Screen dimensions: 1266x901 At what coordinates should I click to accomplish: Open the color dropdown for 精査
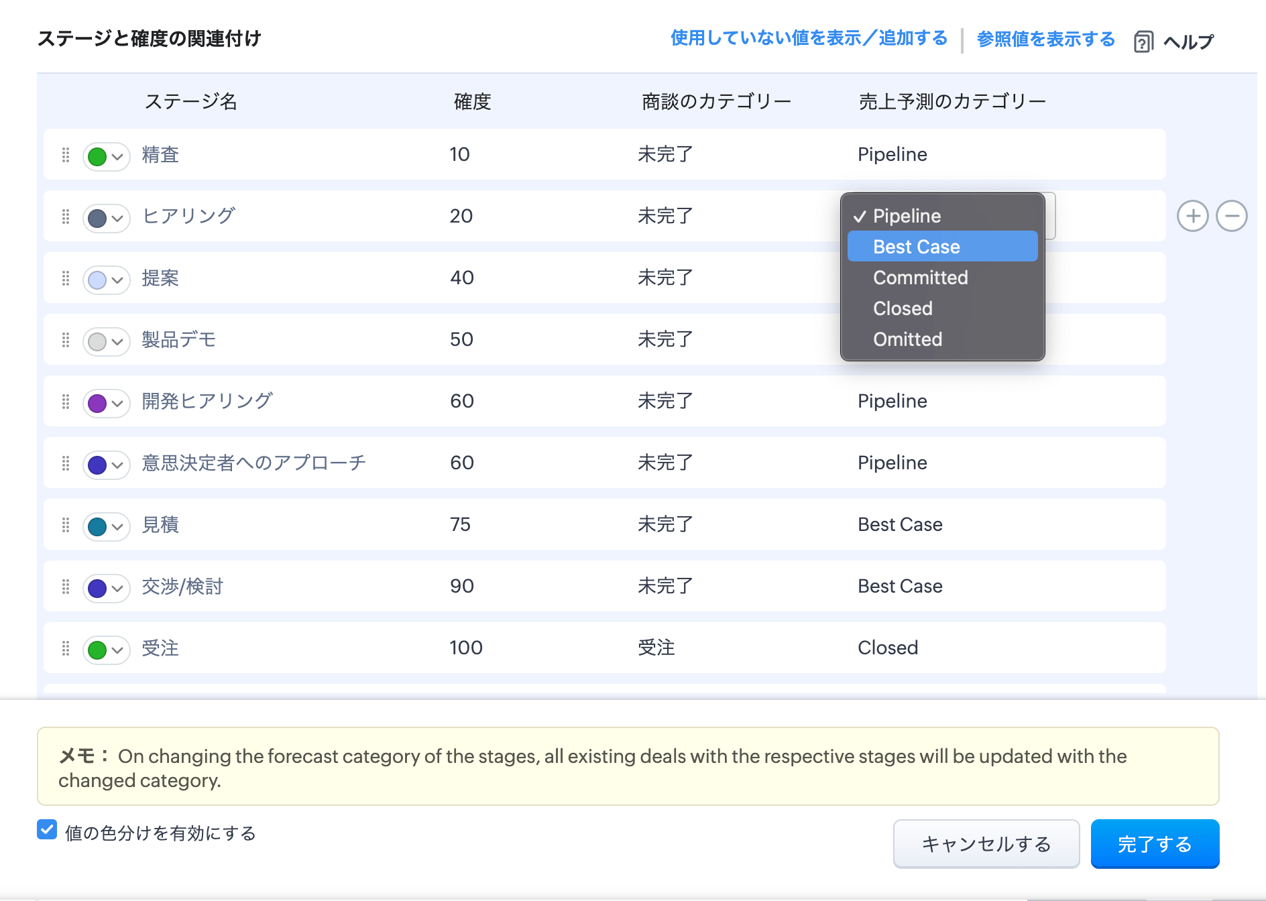[x=106, y=156]
